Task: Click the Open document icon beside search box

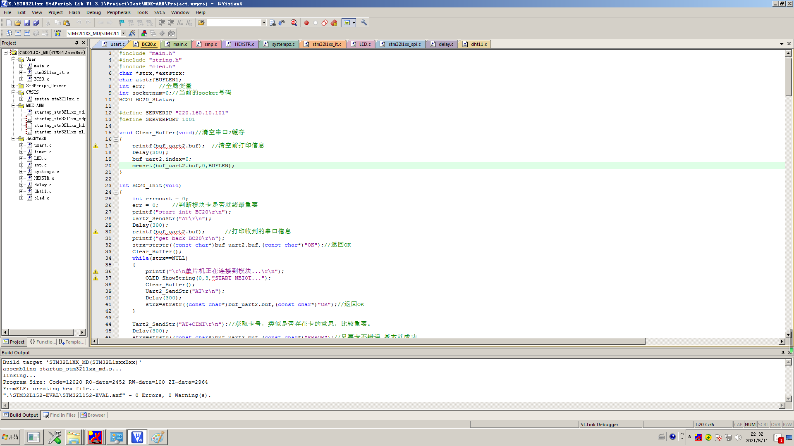Action: click(x=201, y=23)
